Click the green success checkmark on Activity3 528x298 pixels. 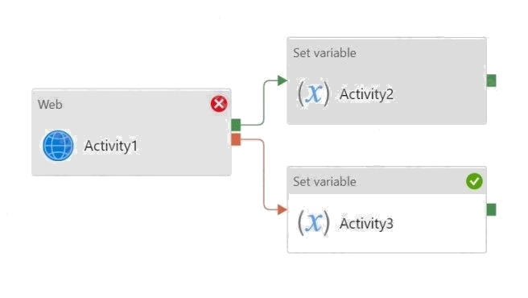(474, 181)
